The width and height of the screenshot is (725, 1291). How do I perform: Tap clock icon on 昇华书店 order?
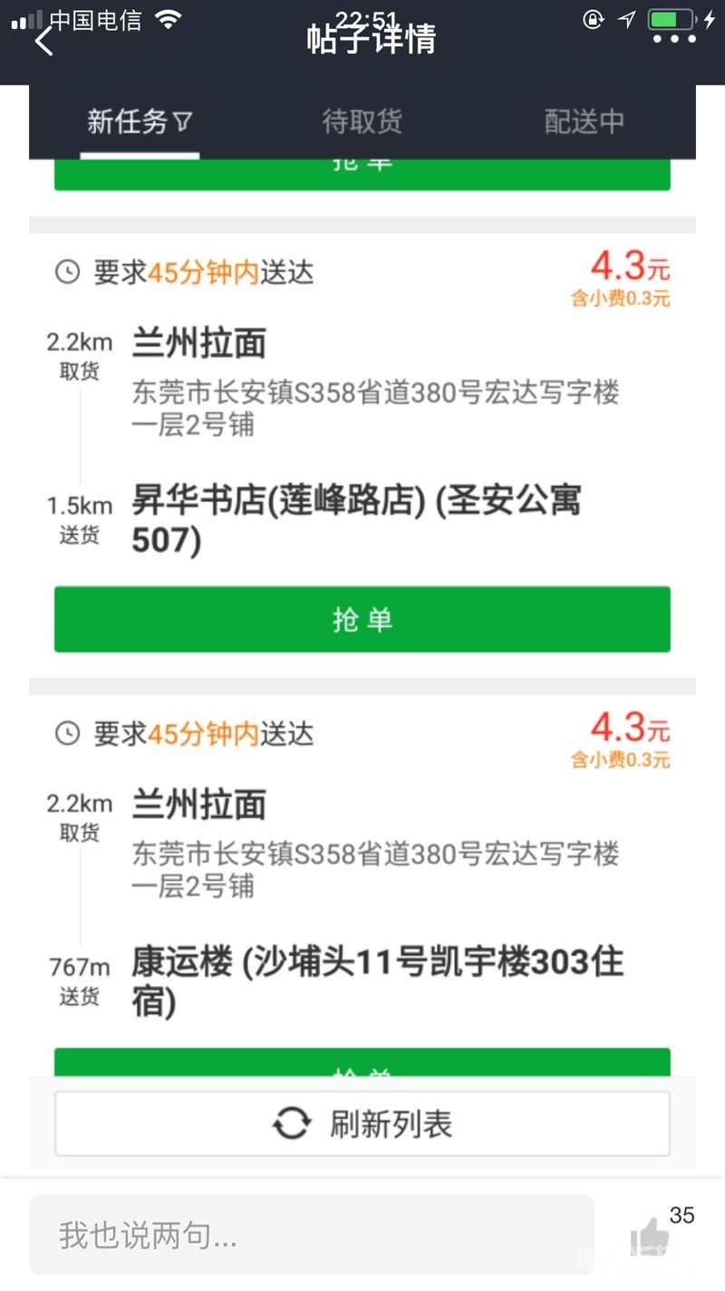click(x=68, y=272)
